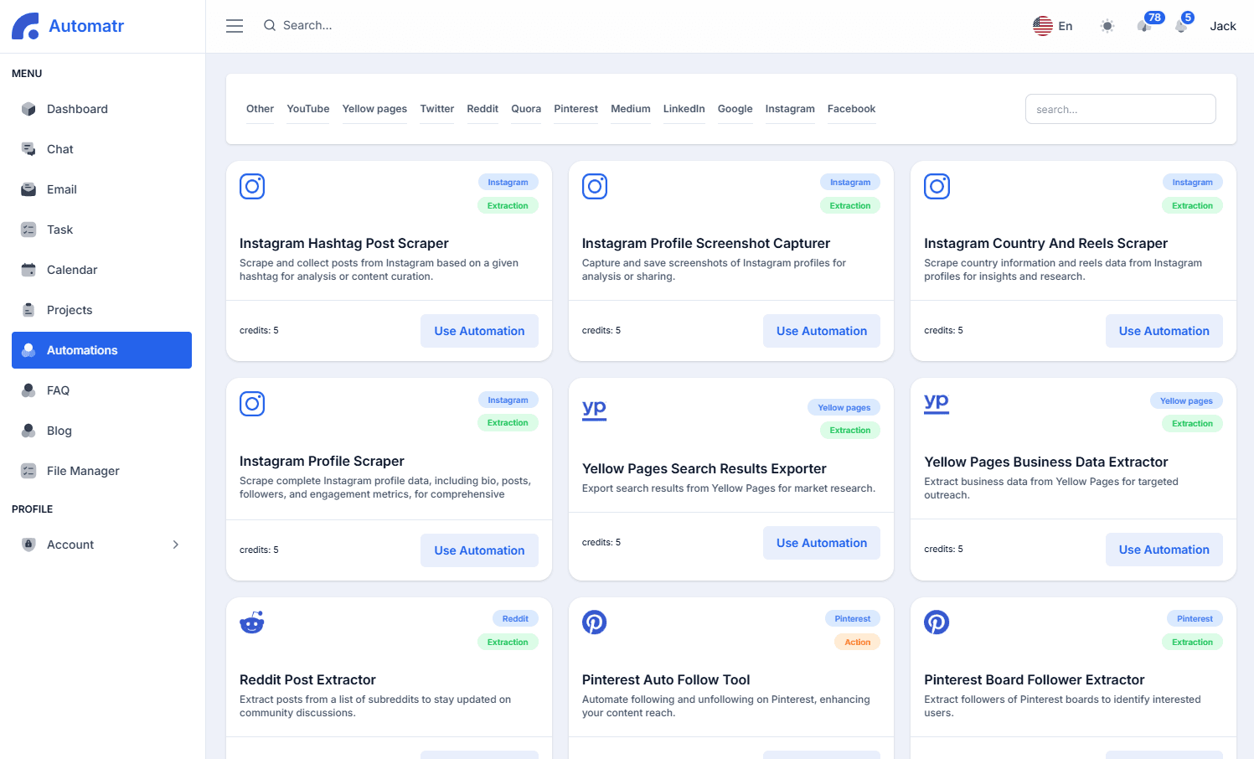Open messages icon with 78 badge

[x=1145, y=25]
